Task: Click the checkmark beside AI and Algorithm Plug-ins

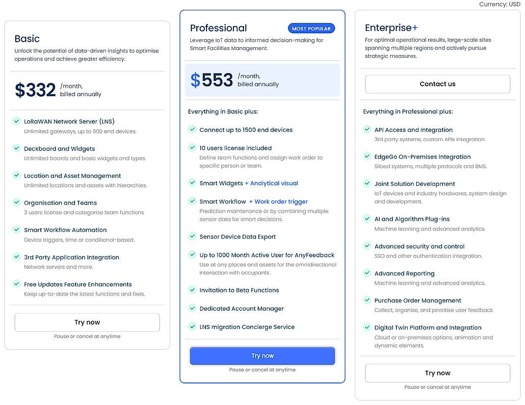Action: 367,219
